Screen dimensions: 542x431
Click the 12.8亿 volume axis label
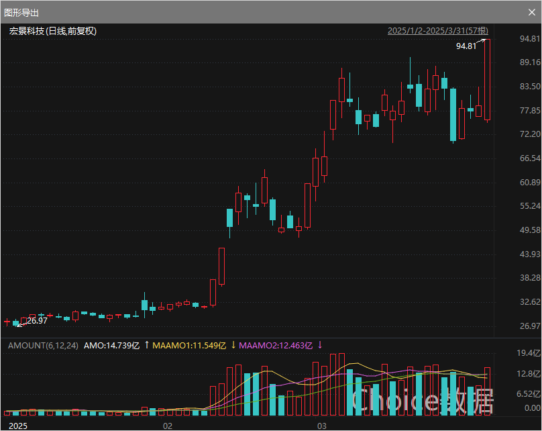coord(529,373)
